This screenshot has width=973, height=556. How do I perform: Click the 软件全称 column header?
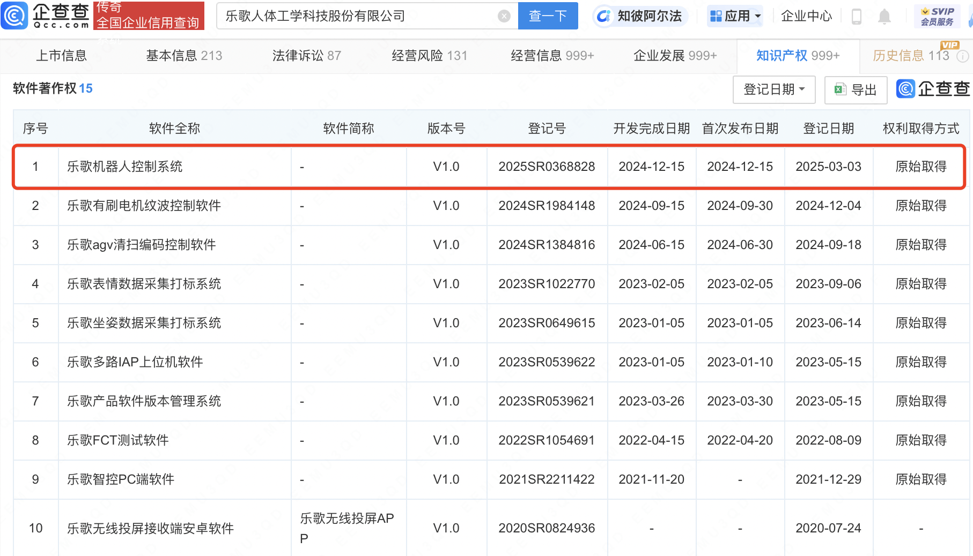point(174,129)
